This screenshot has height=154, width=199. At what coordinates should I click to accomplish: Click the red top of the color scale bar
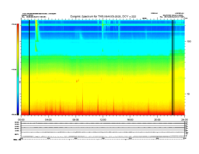pos(18,25)
